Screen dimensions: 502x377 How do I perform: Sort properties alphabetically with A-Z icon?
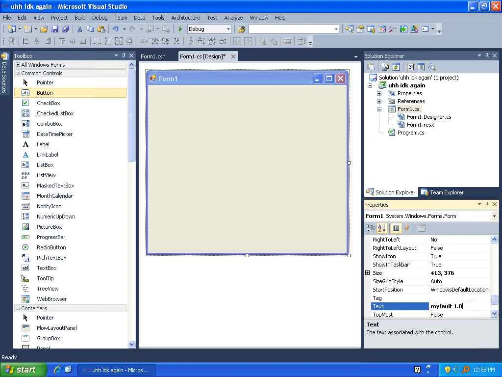pyautogui.click(x=381, y=228)
